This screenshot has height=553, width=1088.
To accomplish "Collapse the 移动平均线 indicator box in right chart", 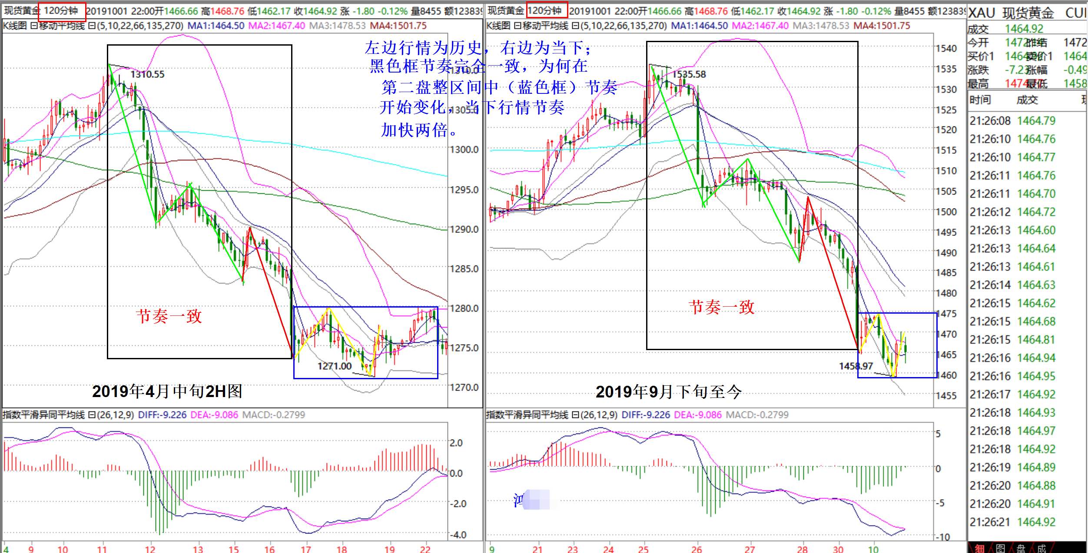I will (517, 26).
